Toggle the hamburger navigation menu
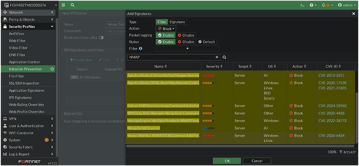Screen dimensions: 359x166 click(63, 5)
